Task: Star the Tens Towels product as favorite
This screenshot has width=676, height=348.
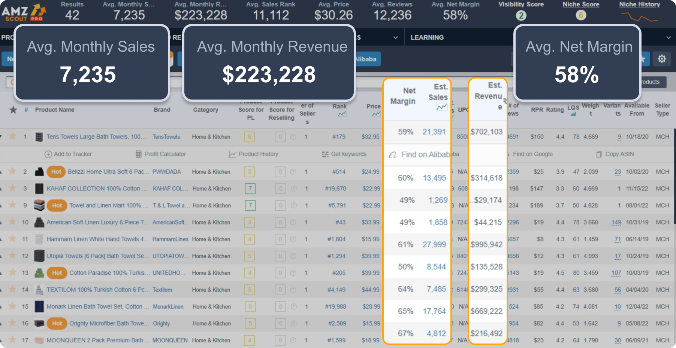Action: coord(13,137)
